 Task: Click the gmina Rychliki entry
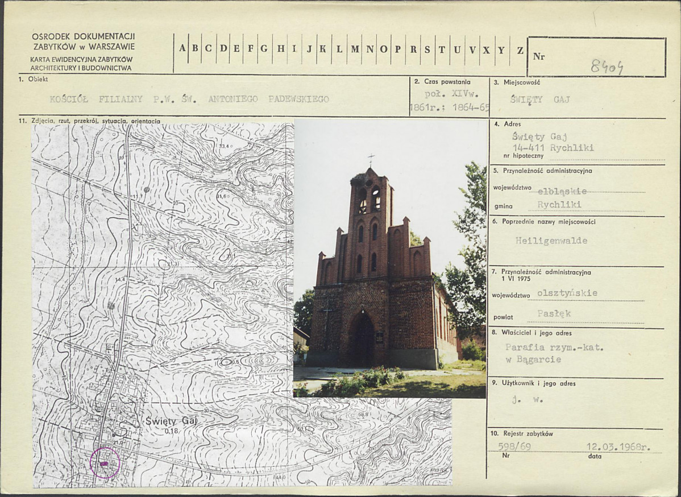(x=559, y=204)
